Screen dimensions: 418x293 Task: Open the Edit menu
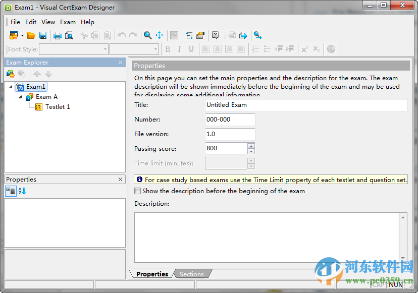(x=31, y=22)
